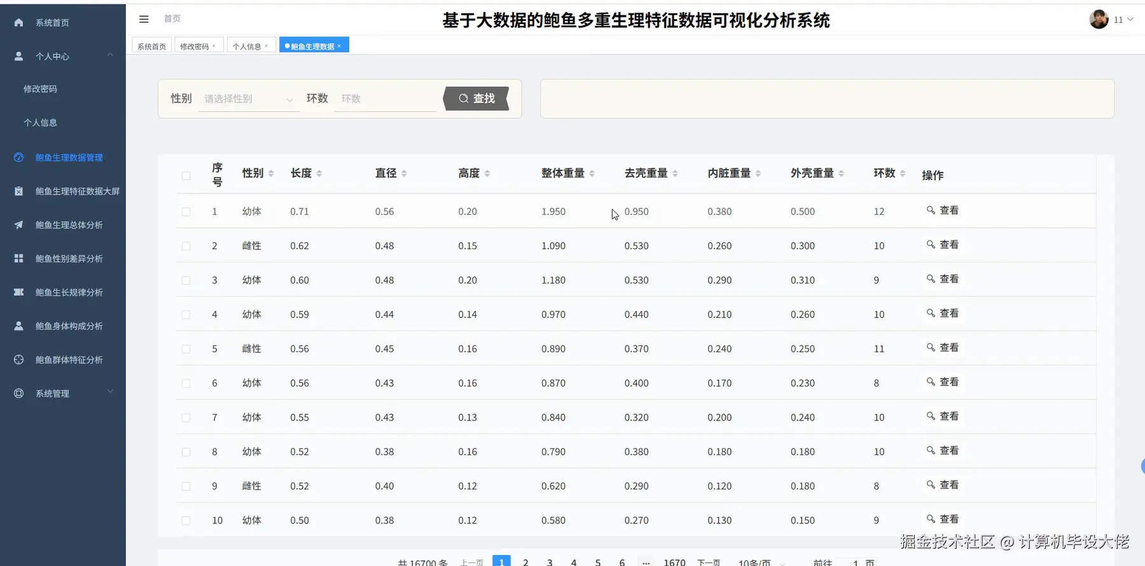Click the pagination ellipsis to jump ahead
Screen dimensions: 1145x566
click(x=646, y=562)
